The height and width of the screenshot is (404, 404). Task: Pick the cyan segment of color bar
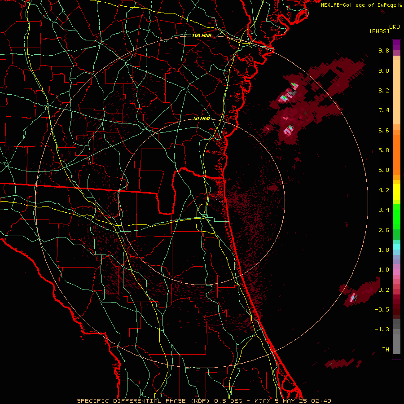click(x=396, y=247)
